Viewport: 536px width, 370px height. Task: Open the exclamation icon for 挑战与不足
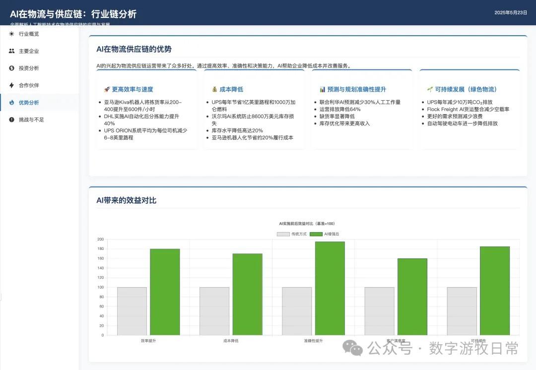[11, 120]
